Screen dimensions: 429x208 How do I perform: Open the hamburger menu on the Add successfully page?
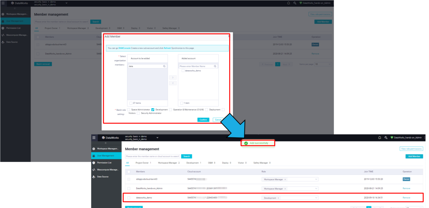94,137
